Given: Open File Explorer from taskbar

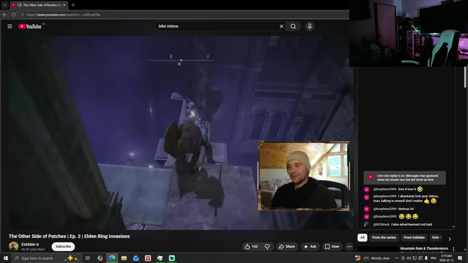Looking at the screenshot, I should tap(124, 258).
